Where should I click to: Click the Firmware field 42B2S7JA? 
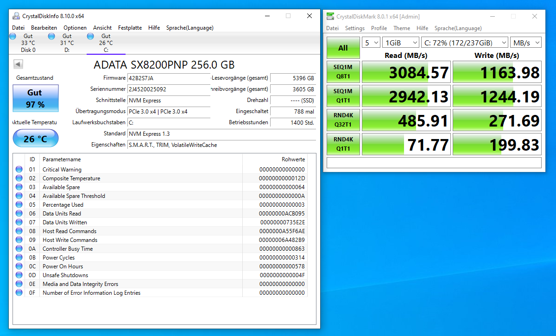pyautogui.click(x=169, y=78)
